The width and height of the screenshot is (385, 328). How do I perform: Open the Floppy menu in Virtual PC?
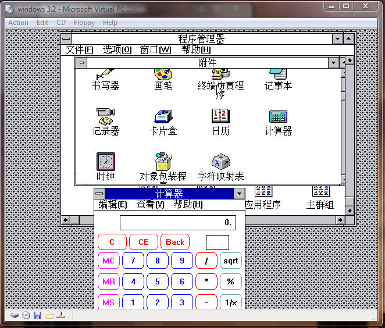84,23
